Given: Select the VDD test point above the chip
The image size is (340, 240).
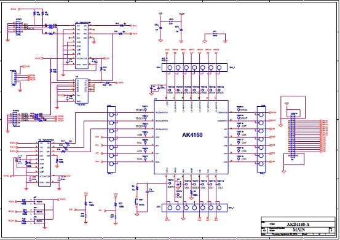Looking at the screenshot, I should (170, 90).
